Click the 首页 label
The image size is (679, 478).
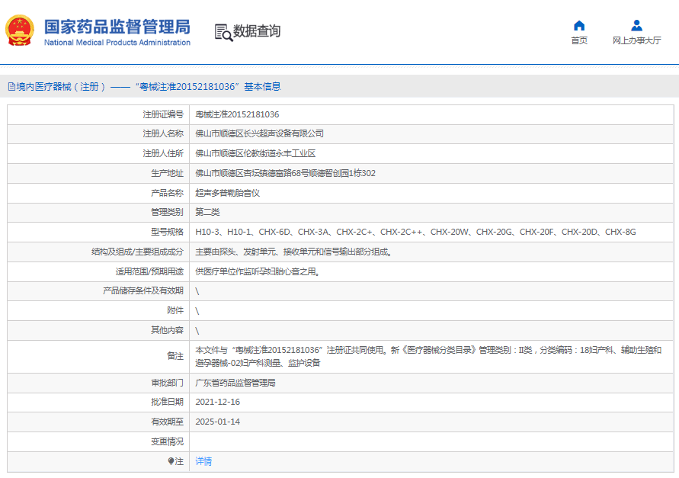click(x=579, y=40)
